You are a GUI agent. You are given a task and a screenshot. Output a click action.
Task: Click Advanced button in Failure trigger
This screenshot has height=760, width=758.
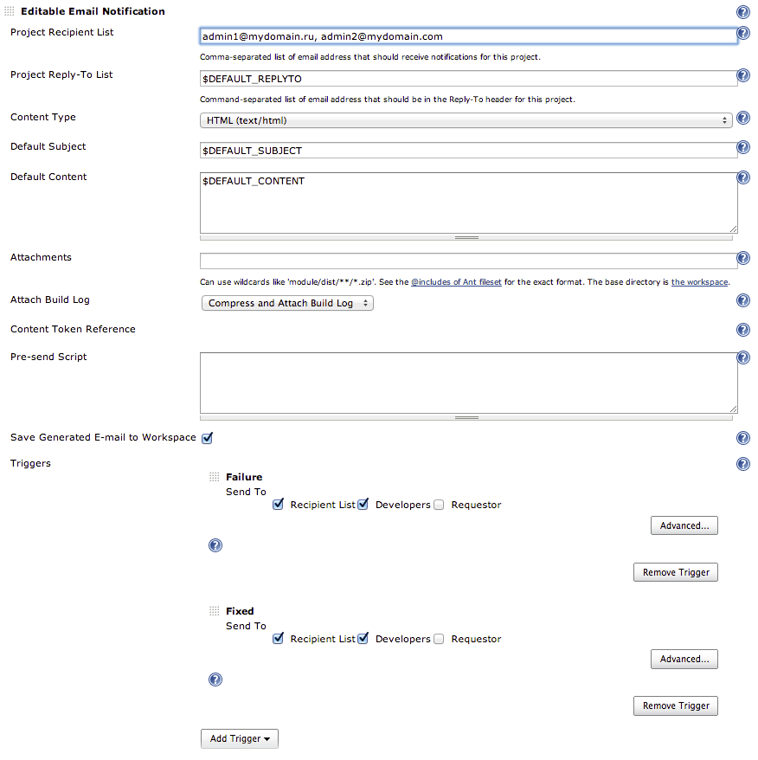tap(684, 525)
